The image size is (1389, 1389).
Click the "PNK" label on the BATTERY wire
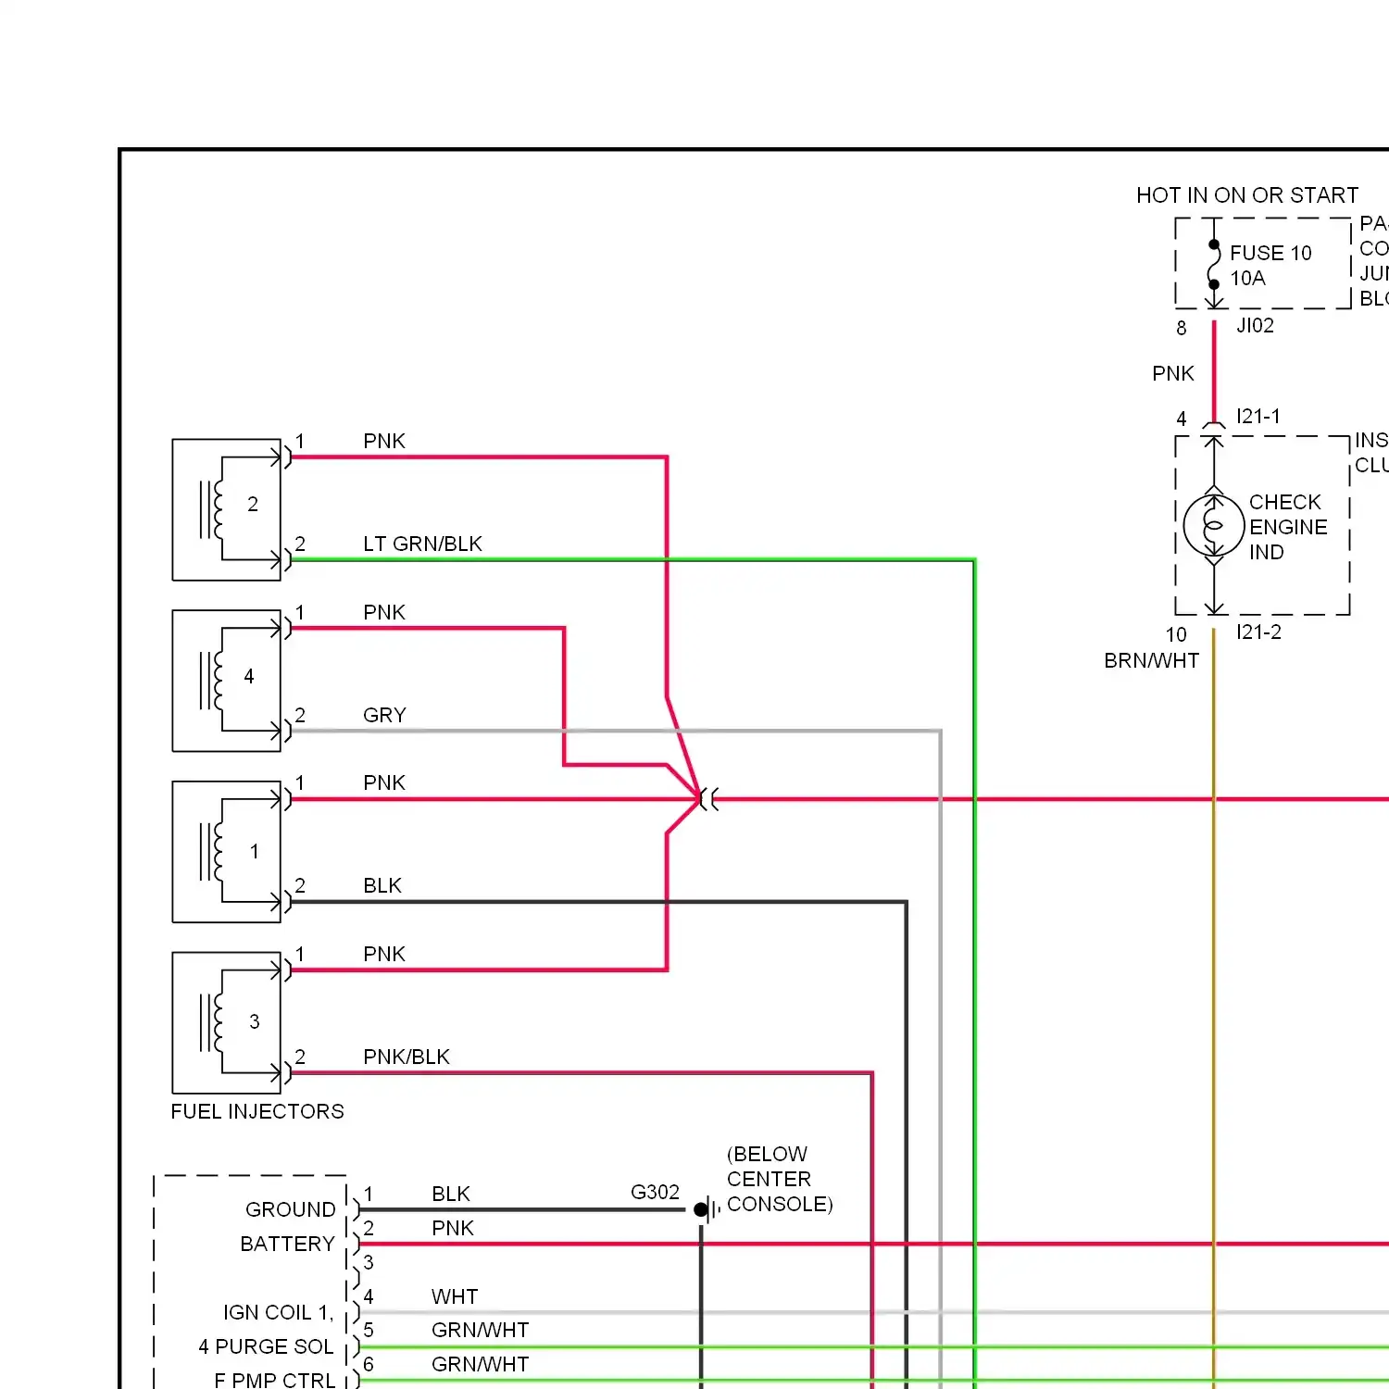point(452,1228)
